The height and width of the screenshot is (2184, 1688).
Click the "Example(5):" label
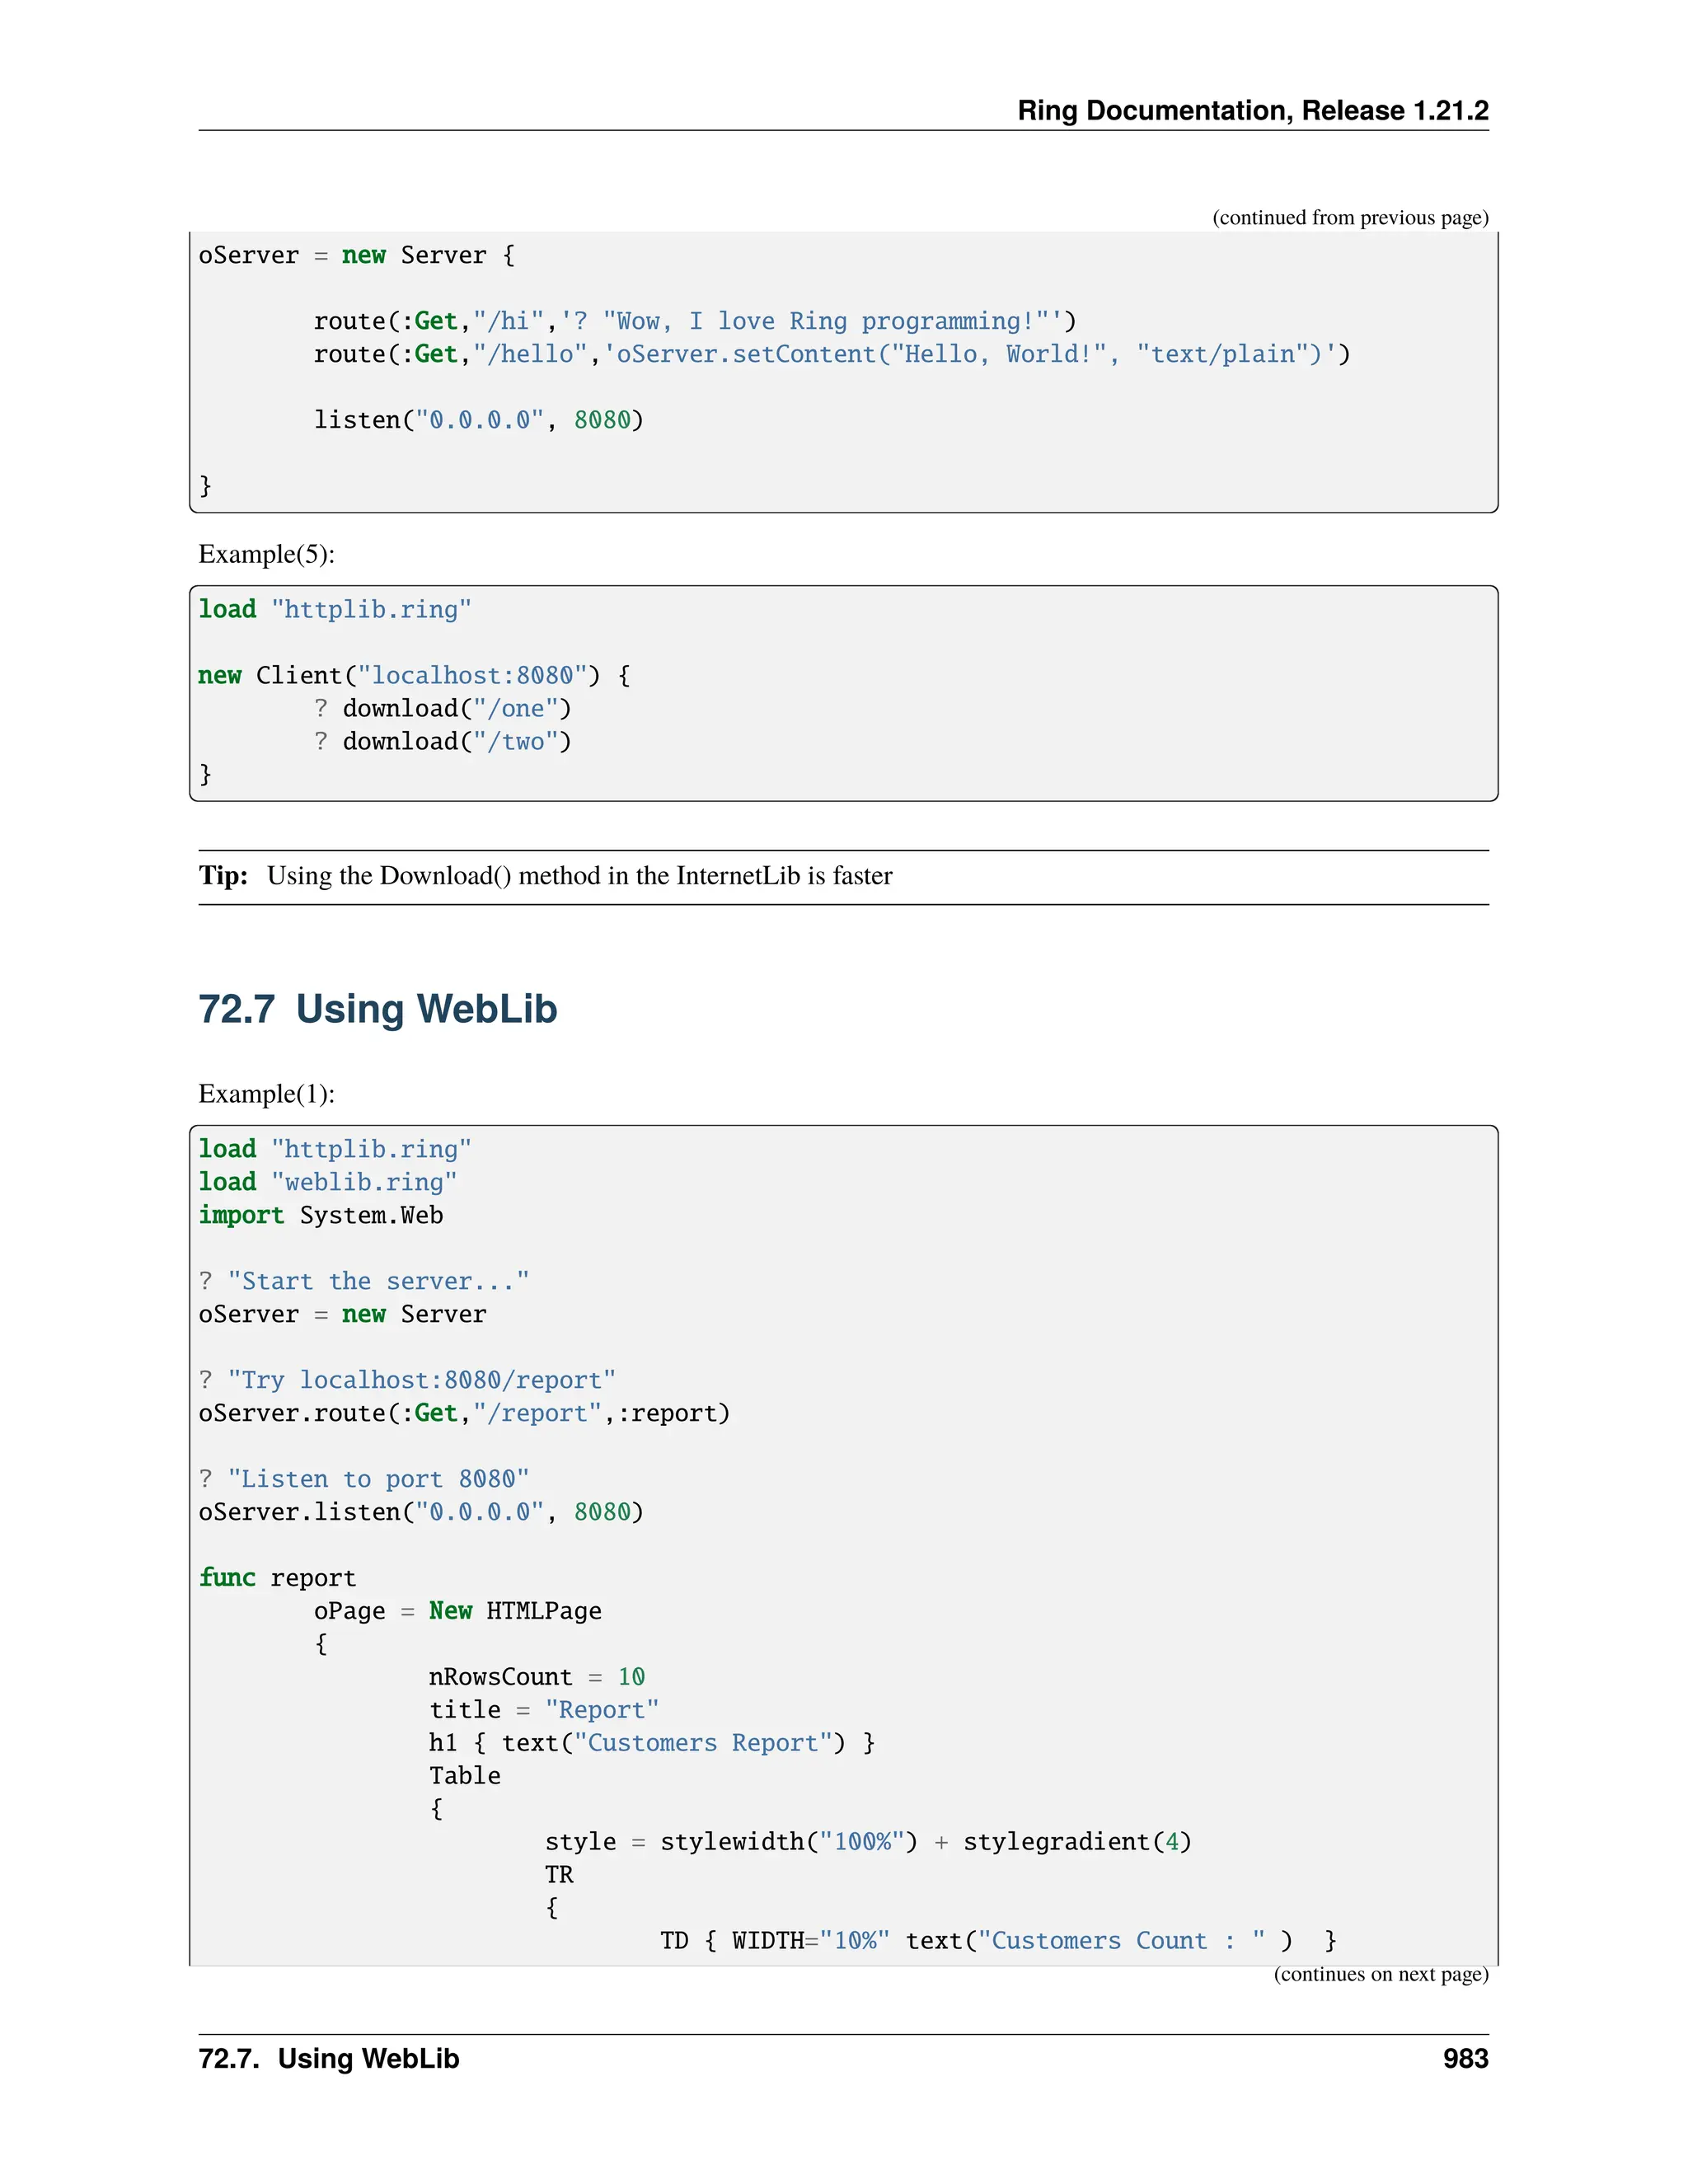click(x=266, y=554)
